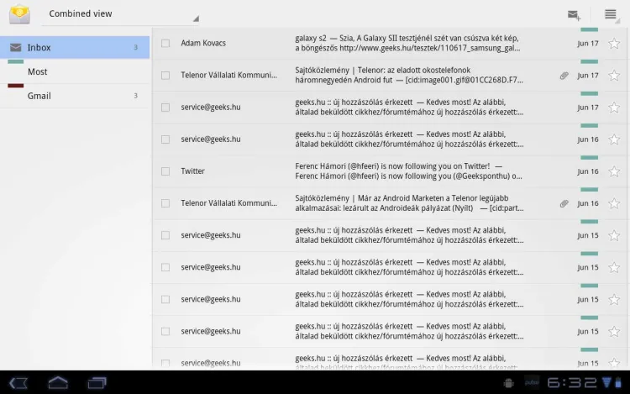Tap the email app logo icon
Image resolution: width=630 pixels, height=394 pixels.
(19, 14)
